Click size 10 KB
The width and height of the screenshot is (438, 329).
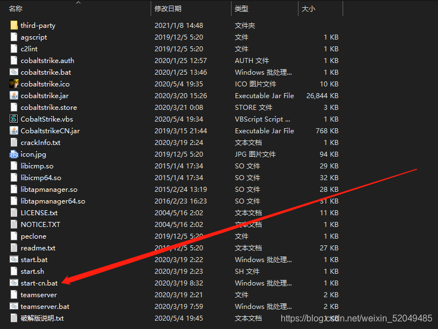tap(329, 84)
